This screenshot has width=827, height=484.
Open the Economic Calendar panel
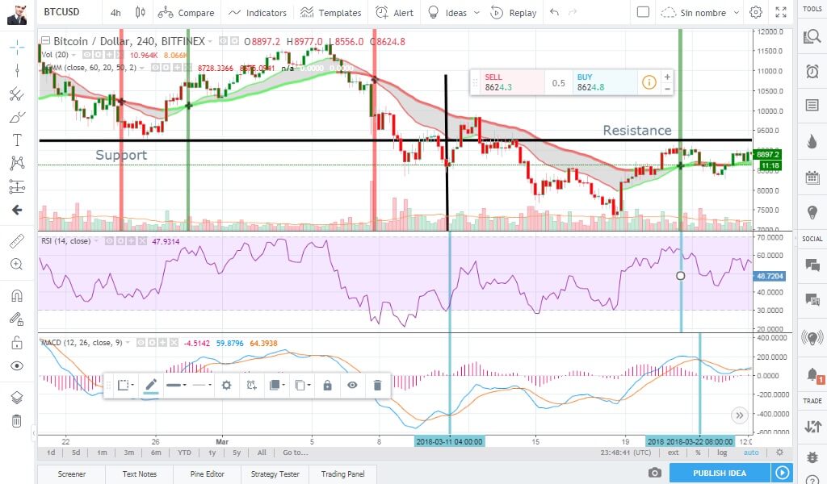(x=812, y=178)
